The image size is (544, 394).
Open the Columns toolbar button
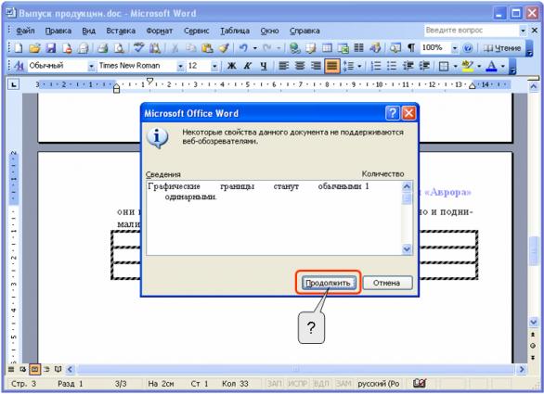(358, 48)
